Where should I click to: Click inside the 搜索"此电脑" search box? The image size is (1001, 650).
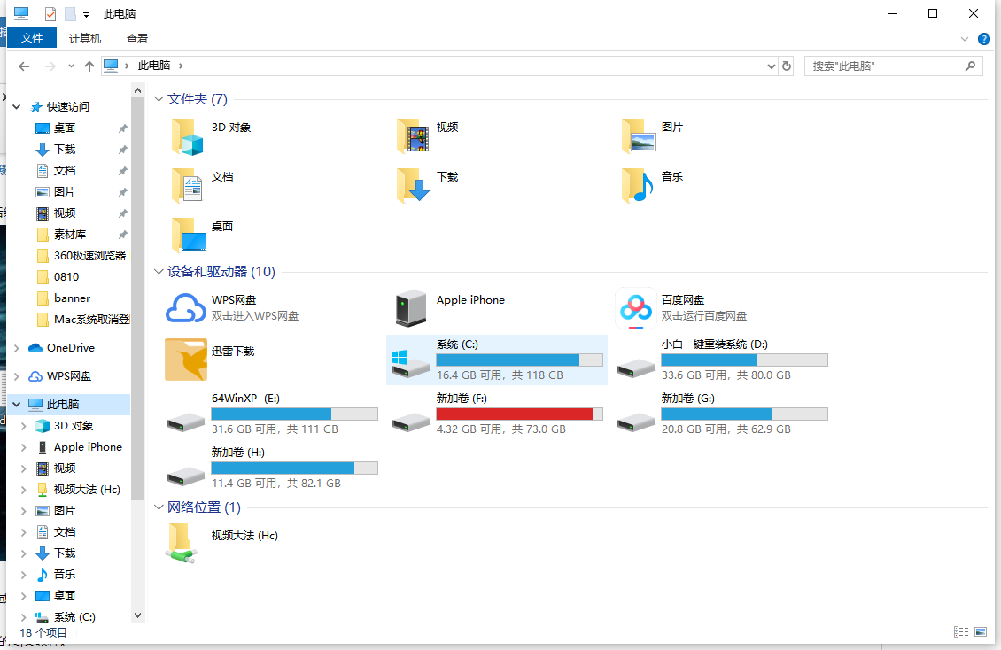[x=886, y=65]
